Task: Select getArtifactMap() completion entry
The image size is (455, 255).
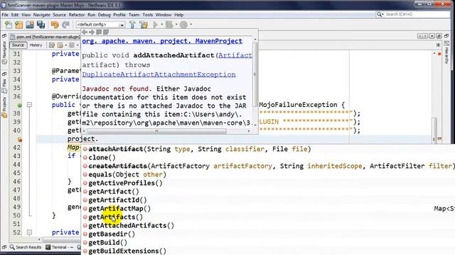Action: coord(117,208)
